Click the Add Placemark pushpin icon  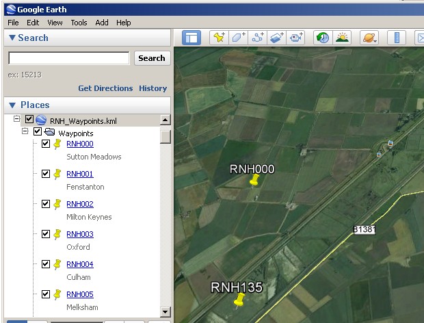[x=219, y=38]
